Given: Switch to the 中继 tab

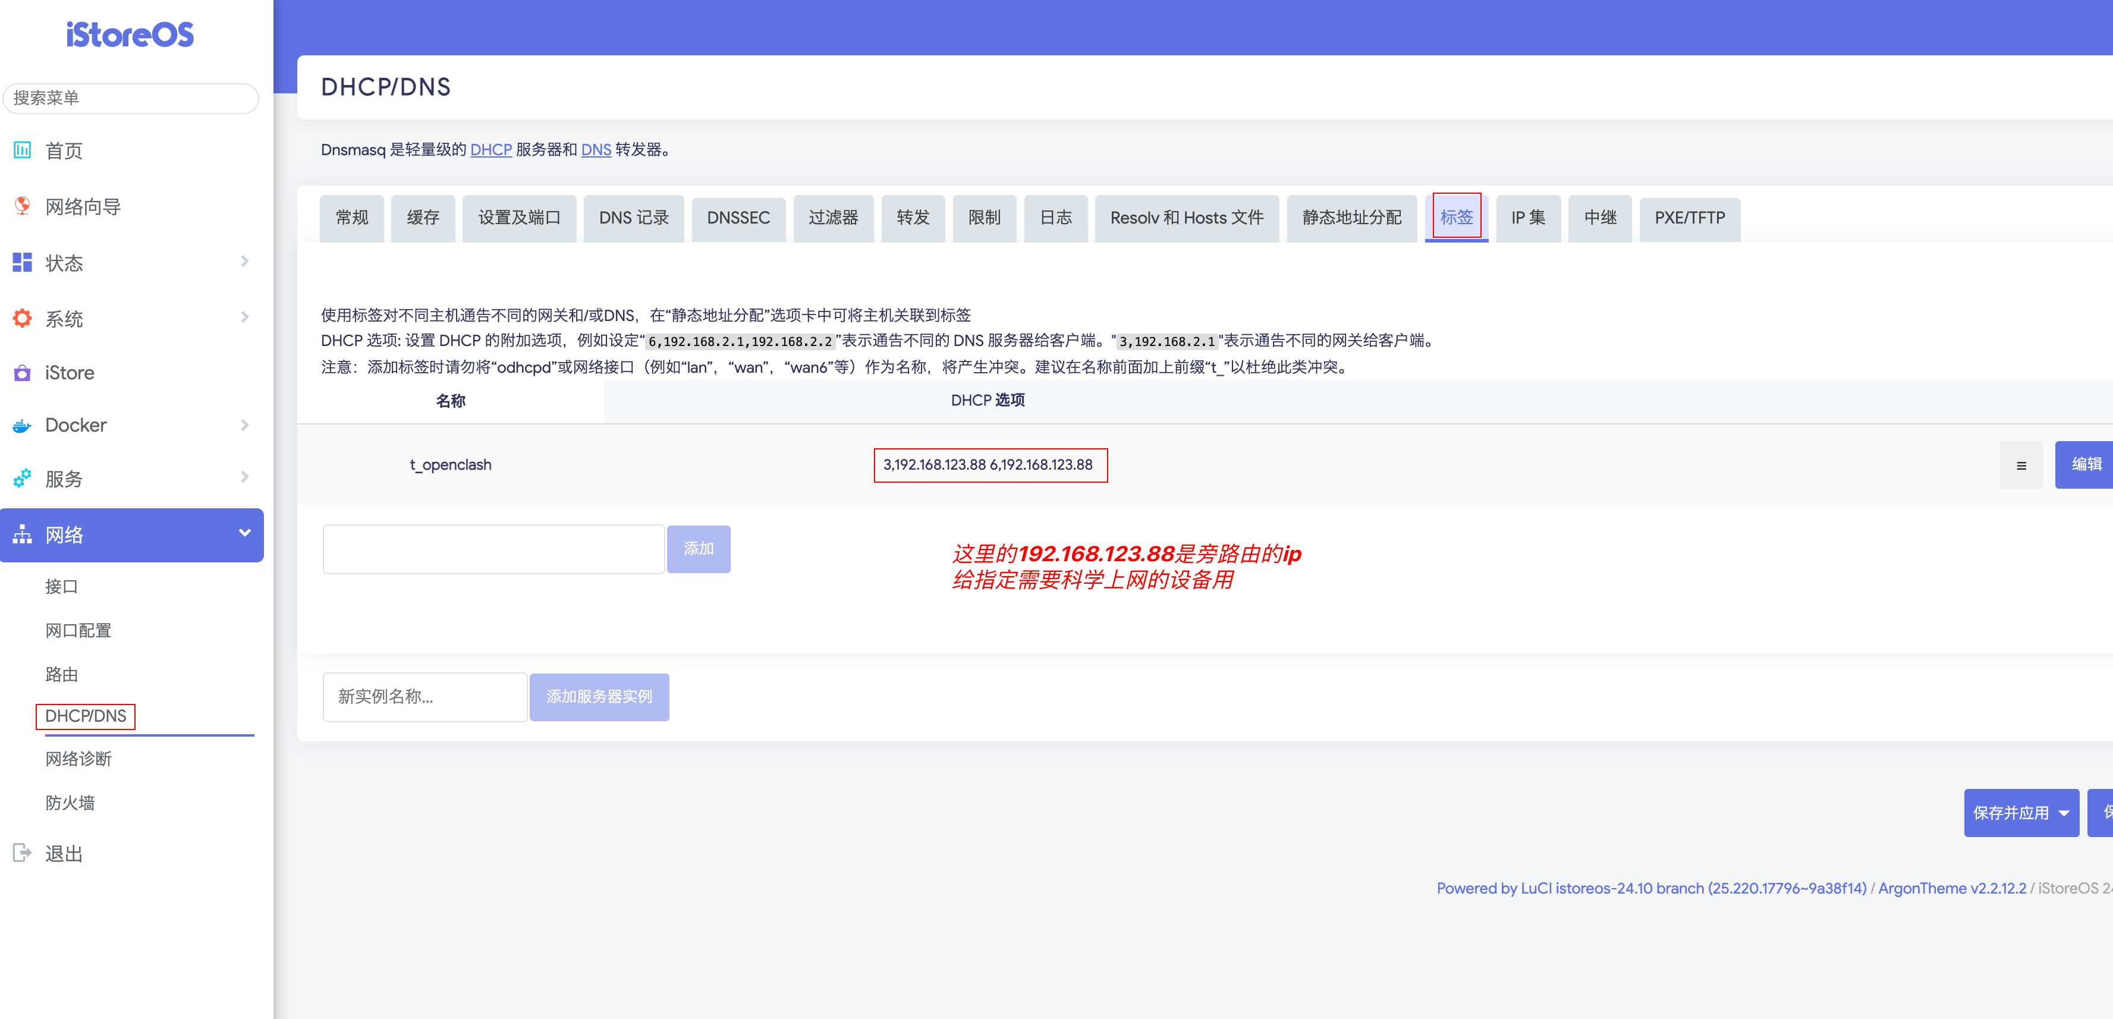Looking at the screenshot, I should 1601,218.
